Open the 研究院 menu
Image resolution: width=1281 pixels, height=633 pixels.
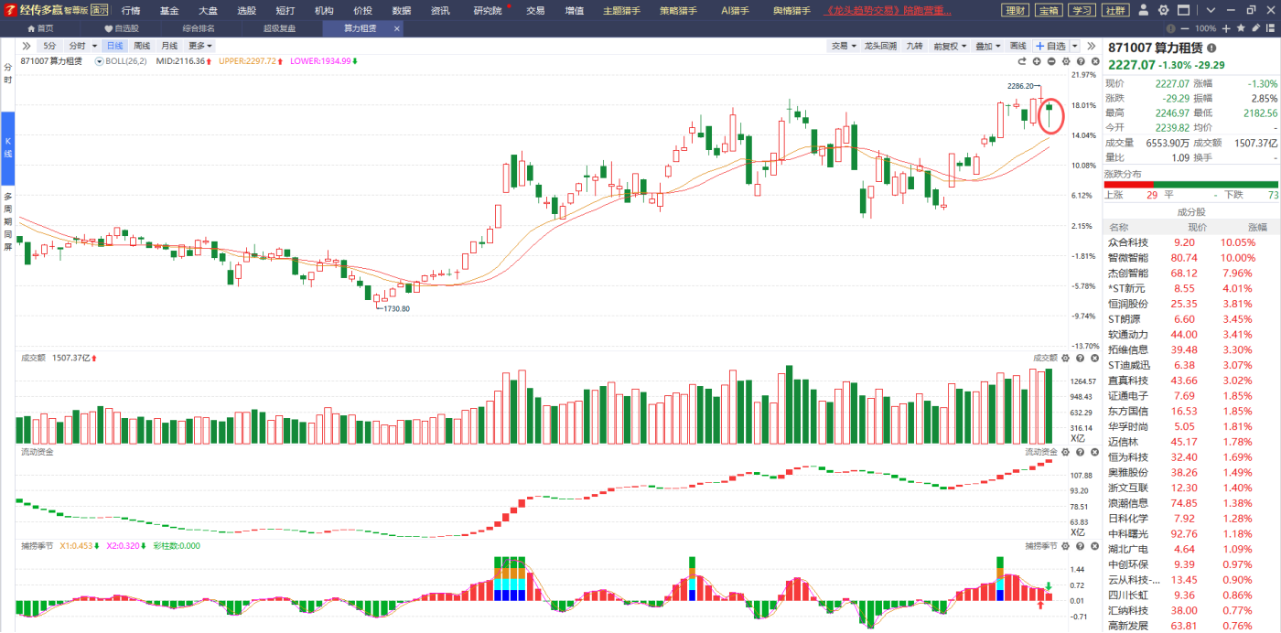[x=488, y=11]
